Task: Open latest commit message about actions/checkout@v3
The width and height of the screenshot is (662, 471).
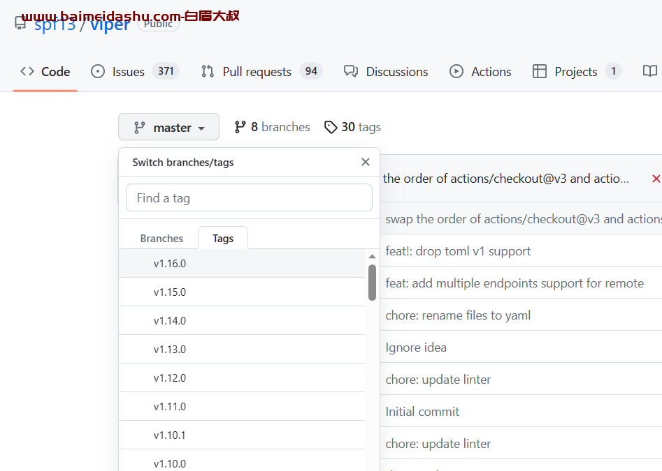Action: pyautogui.click(x=506, y=179)
